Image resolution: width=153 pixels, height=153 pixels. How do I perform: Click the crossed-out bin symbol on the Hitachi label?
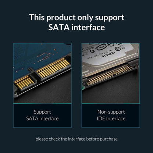123,47
